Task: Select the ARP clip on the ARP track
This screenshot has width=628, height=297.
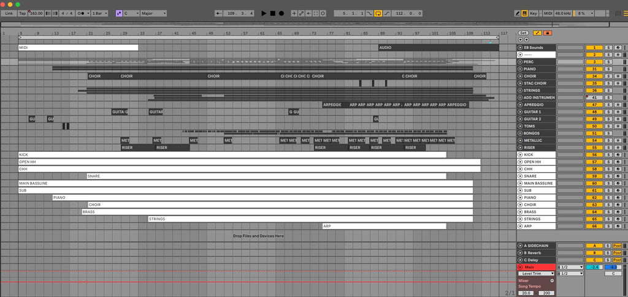Action: 384,226
